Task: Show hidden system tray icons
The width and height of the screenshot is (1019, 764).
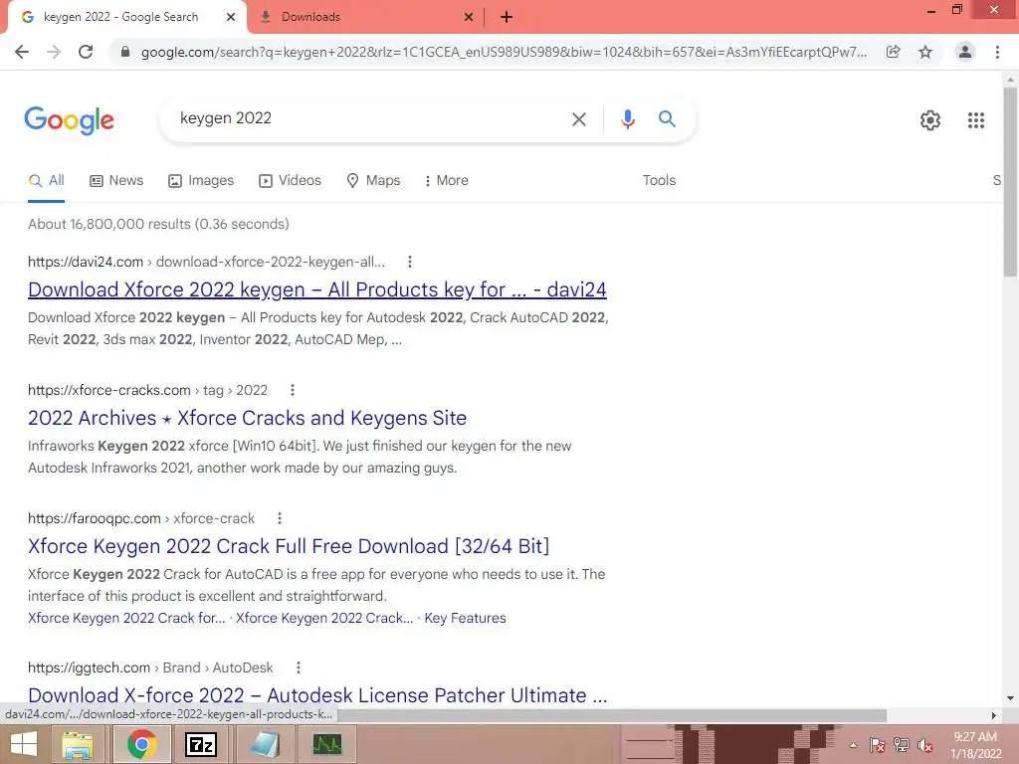Action: pos(853,745)
